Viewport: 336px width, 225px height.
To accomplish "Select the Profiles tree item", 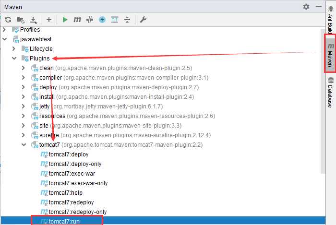I will pos(30,30).
